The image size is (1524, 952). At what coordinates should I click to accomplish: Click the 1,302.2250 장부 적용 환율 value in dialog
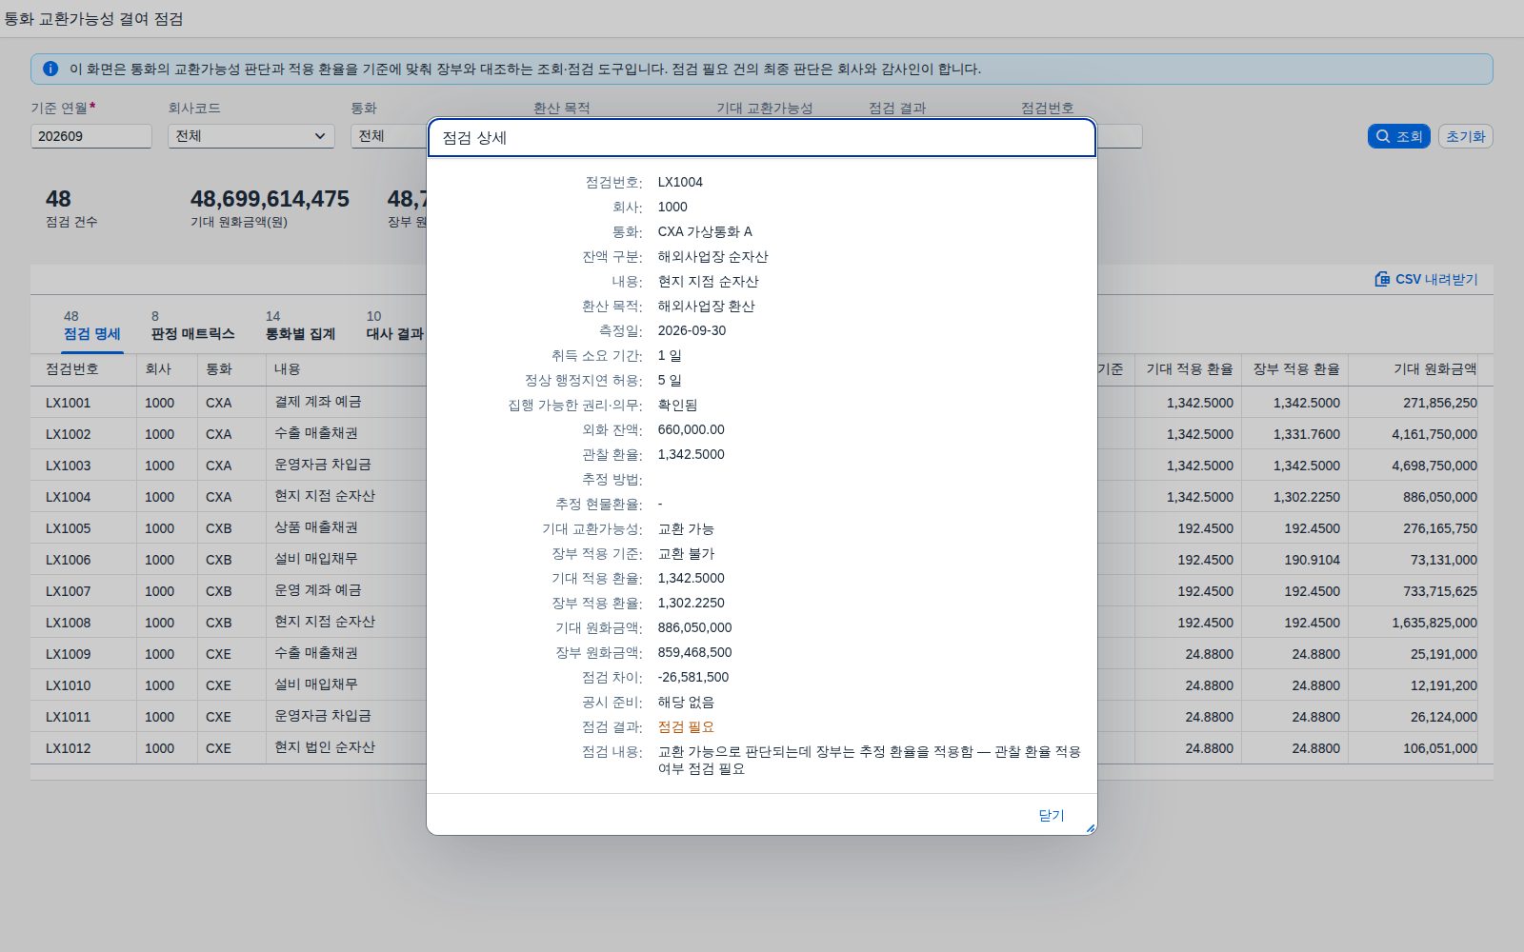(x=691, y=603)
